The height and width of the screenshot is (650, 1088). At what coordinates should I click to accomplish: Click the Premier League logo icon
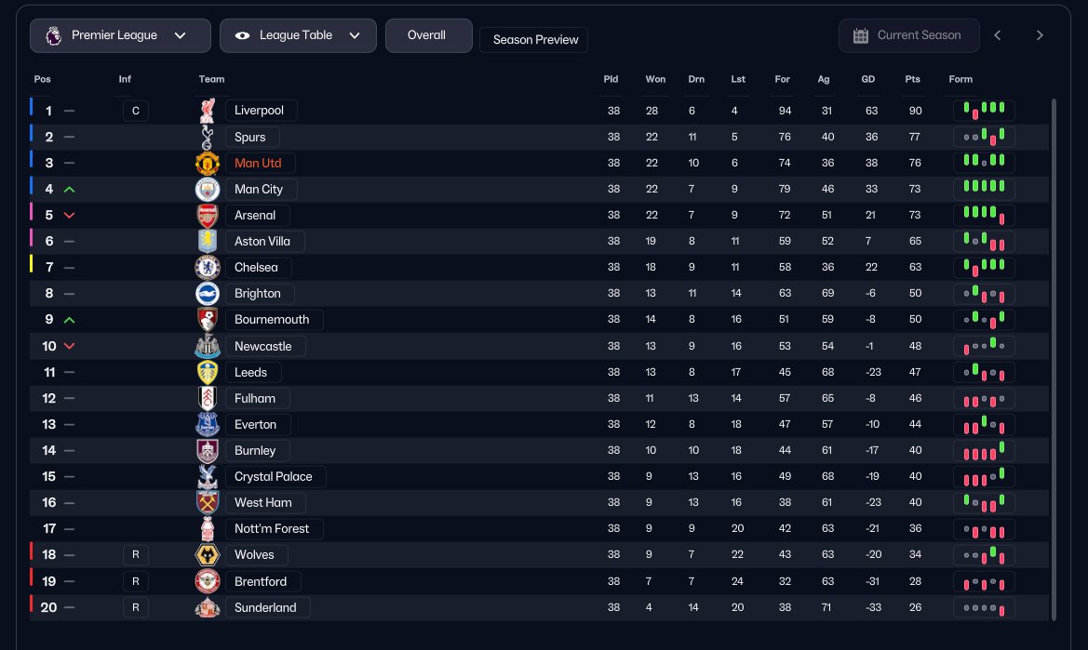pos(53,35)
